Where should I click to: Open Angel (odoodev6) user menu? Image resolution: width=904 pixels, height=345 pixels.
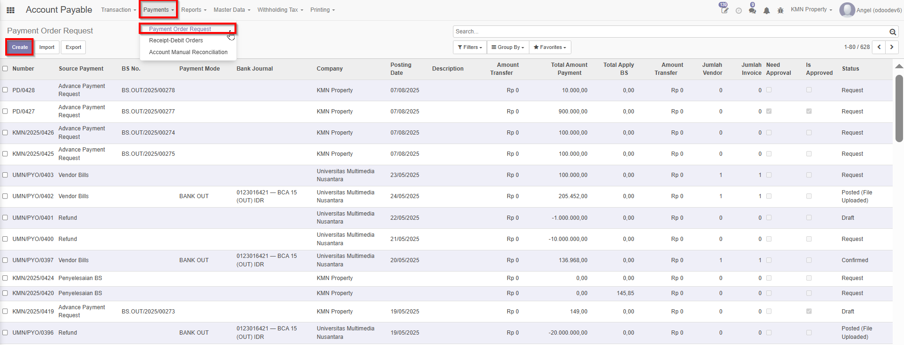pos(871,10)
